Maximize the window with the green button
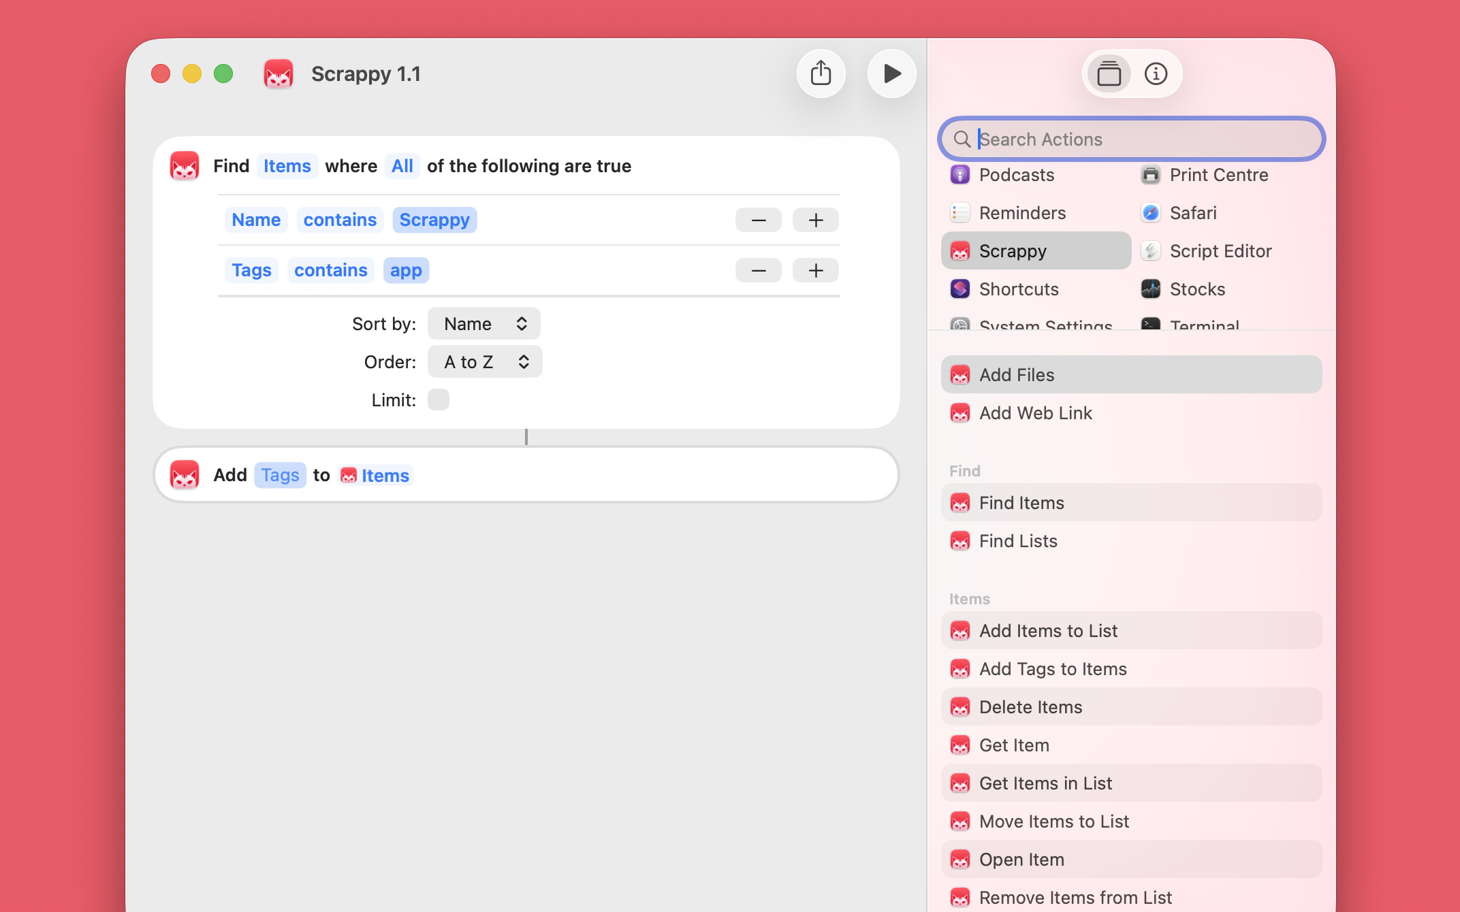This screenshot has height=912, width=1460. tap(223, 74)
